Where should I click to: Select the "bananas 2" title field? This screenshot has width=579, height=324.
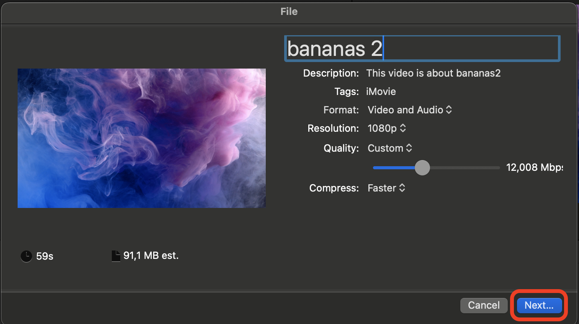click(421, 48)
